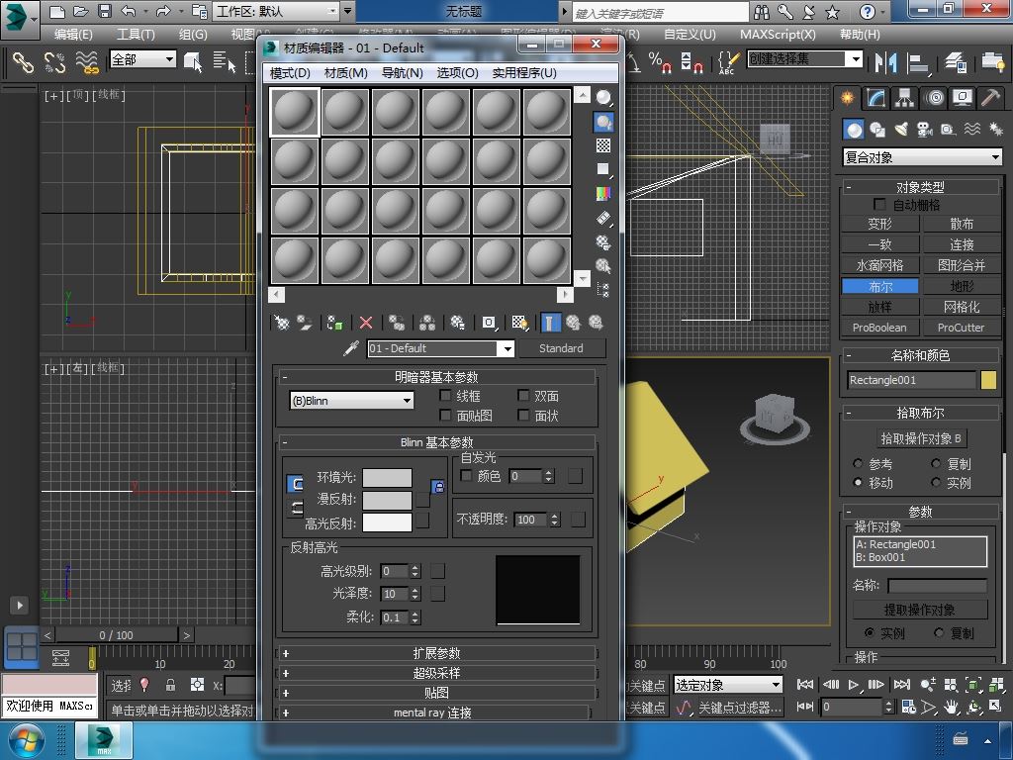The width and height of the screenshot is (1013, 760).
Task: Click the Sample Type sphere icon
Action: 603,98
